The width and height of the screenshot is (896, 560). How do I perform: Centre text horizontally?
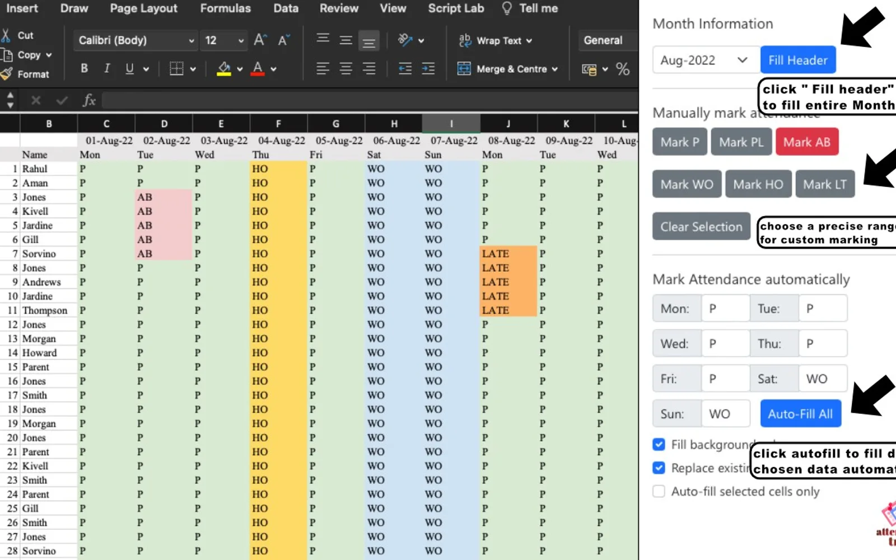[x=346, y=69]
